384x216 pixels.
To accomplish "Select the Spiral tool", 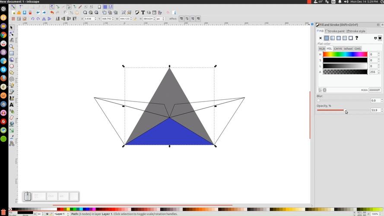I will 12,79.
